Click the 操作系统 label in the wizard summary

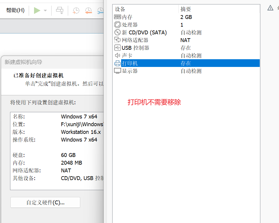pos(24,140)
